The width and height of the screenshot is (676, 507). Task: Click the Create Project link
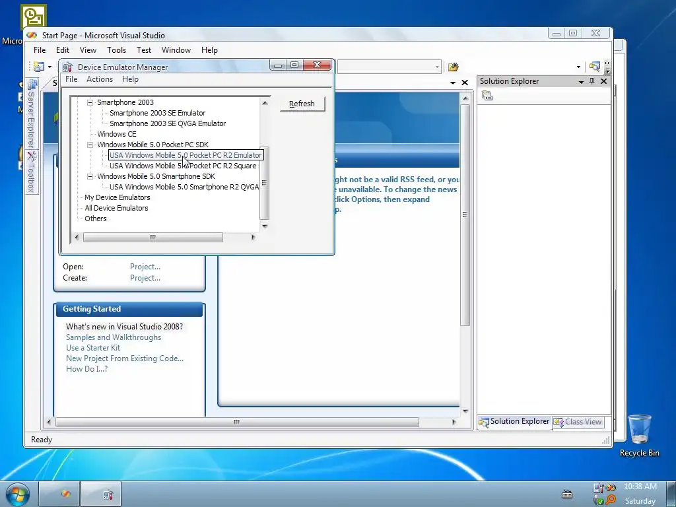point(145,278)
